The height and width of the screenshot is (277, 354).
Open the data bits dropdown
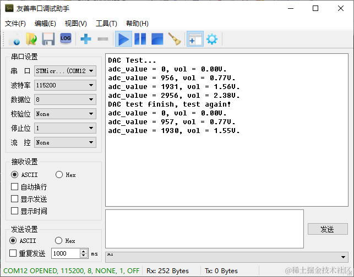click(x=65, y=99)
